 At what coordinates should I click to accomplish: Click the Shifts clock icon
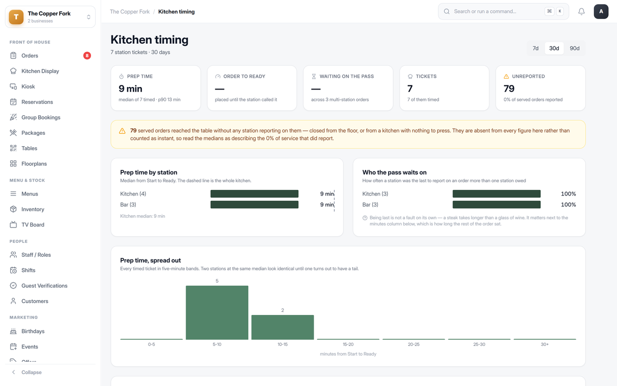tap(13, 270)
